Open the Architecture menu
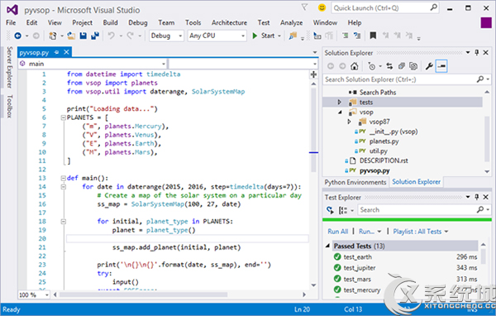Screen dimensions: 496x316 pyautogui.click(x=229, y=22)
